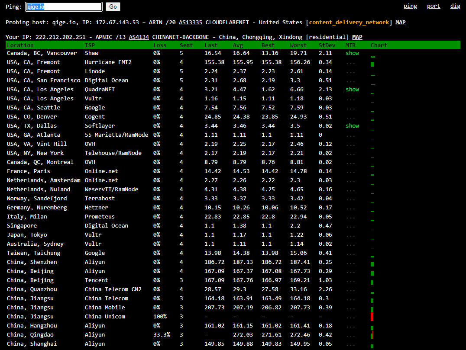The image size is (466, 350).
Task: Open MAP link for probed host
Action: 400,22
